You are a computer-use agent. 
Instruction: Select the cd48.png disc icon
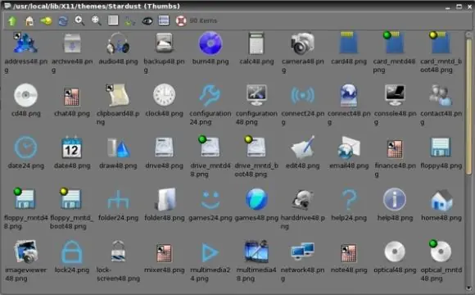[25, 96]
